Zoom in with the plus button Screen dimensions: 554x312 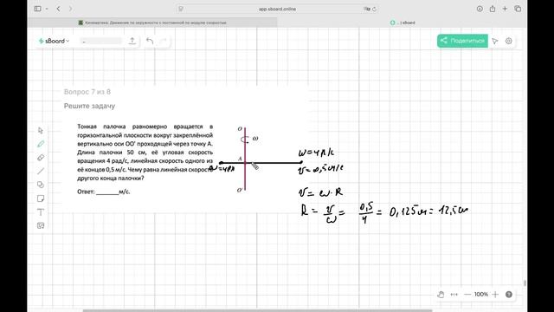[x=495, y=295]
